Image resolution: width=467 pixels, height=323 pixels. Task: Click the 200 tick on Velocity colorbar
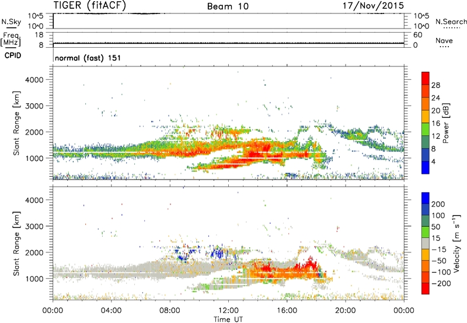[x=438, y=204]
